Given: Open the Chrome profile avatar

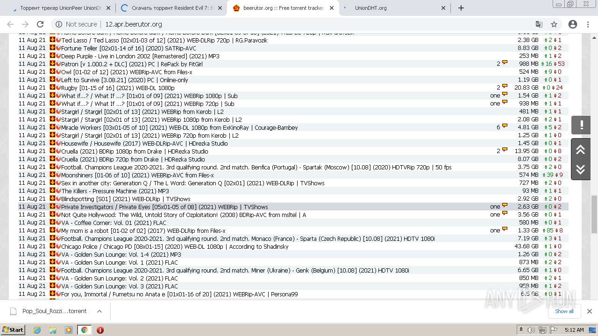Looking at the screenshot, I should (x=573, y=24).
